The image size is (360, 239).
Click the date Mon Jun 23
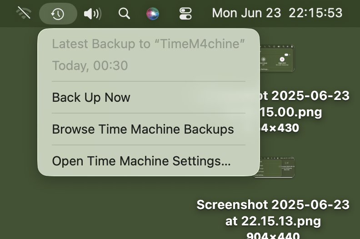[x=246, y=13]
